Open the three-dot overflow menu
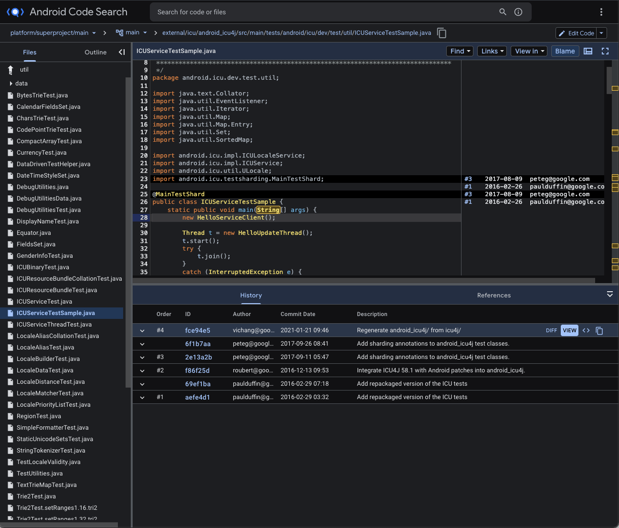This screenshot has width=619, height=528. (601, 12)
